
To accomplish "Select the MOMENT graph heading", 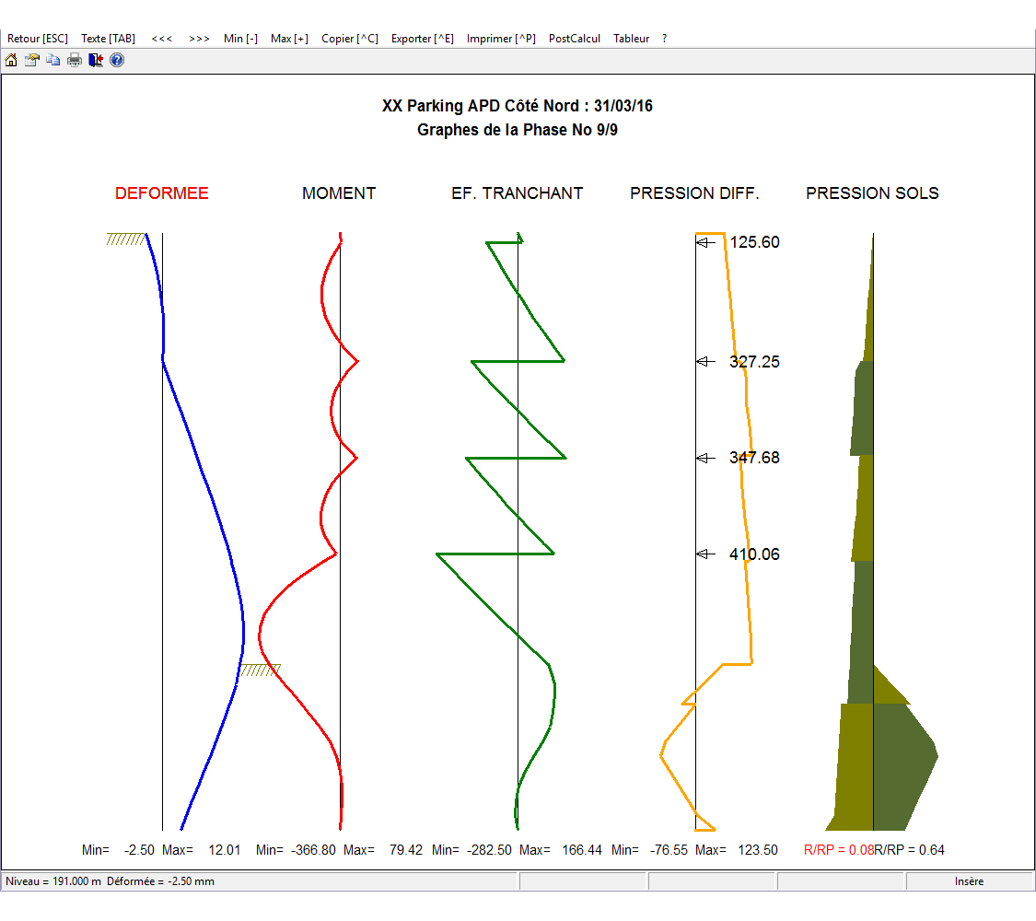I will point(339,192).
